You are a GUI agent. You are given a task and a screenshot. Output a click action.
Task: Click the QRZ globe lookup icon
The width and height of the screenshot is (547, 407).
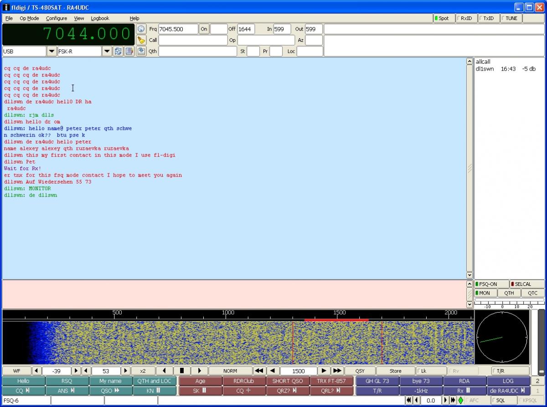click(141, 29)
